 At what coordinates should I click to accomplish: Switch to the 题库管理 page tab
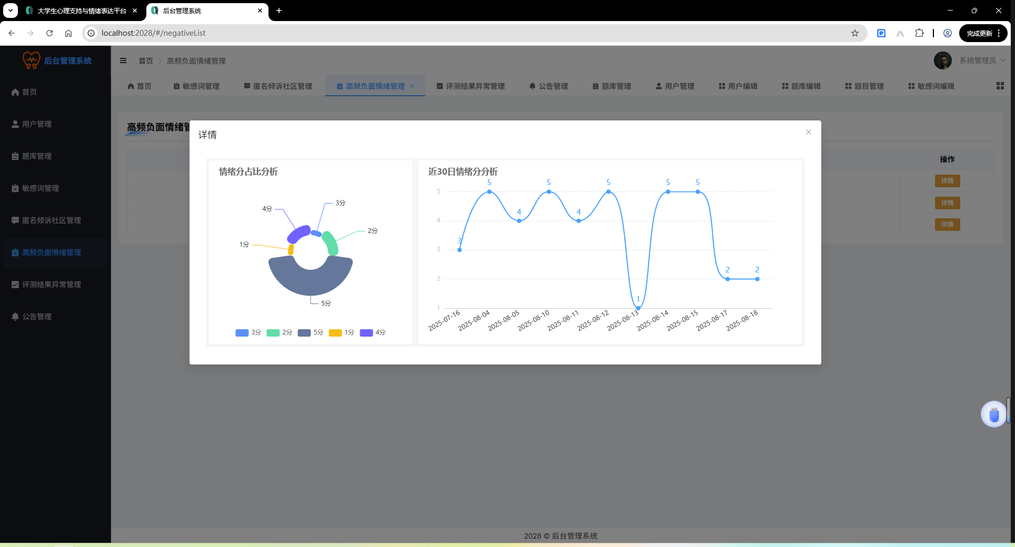[612, 86]
